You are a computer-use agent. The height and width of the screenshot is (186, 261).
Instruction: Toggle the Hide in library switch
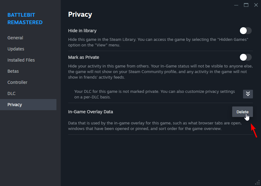pyautogui.click(x=246, y=31)
